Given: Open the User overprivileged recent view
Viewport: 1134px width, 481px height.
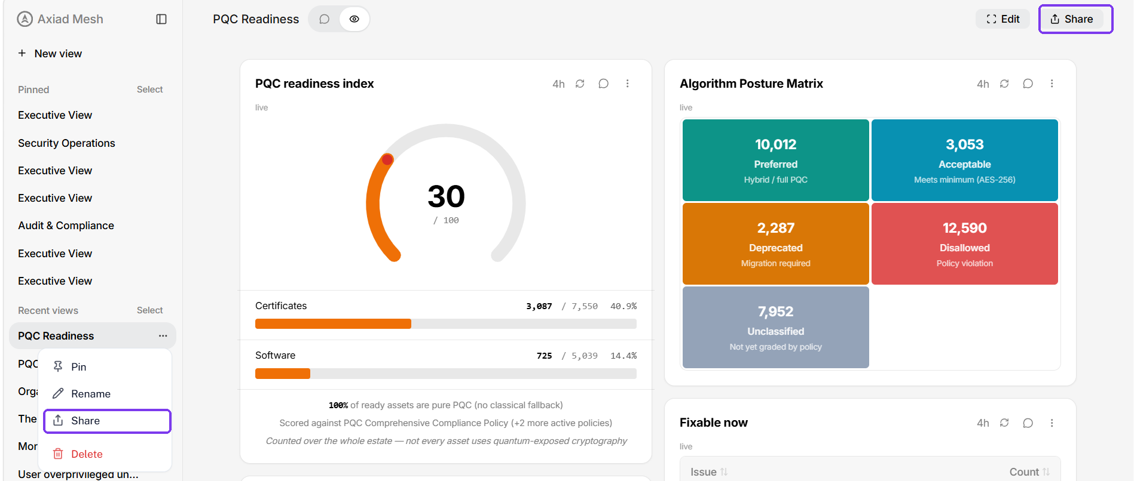Looking at the screenshot, I should point(78,474).
